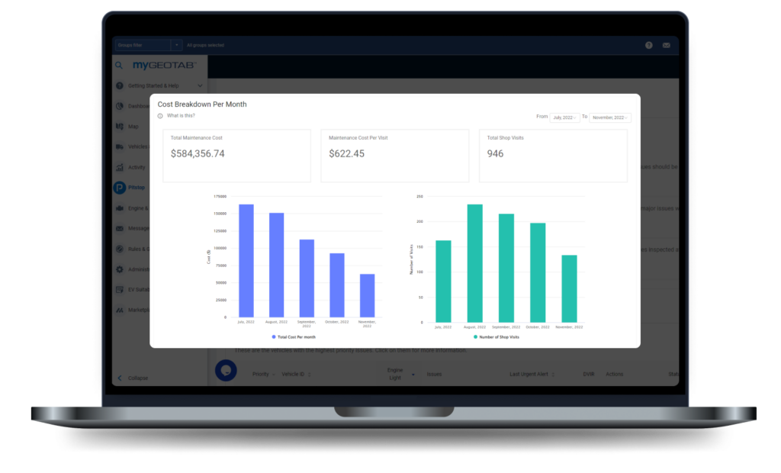The image size is (781, 473).
Task: Click the envelope icon in the top bar
Action: point(667,45)
